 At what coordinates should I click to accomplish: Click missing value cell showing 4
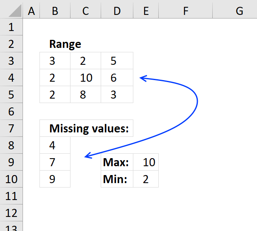point(55,145)
